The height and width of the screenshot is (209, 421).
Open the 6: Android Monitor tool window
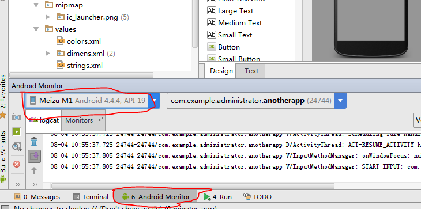(x=156, y=197)
